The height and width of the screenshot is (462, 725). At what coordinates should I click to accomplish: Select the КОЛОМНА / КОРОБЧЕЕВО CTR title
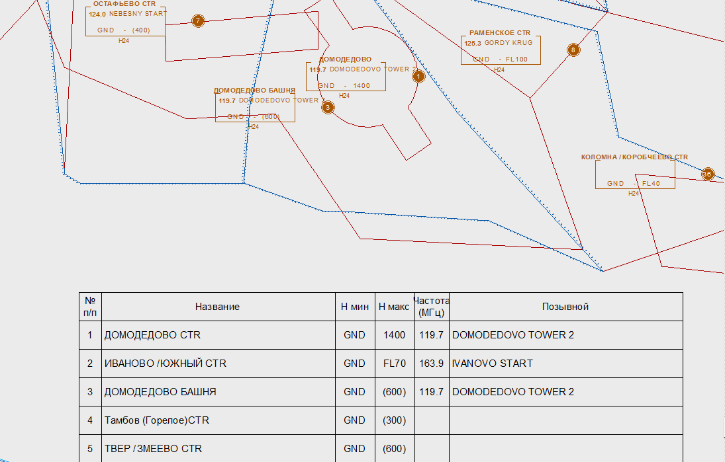click(634, 157)
